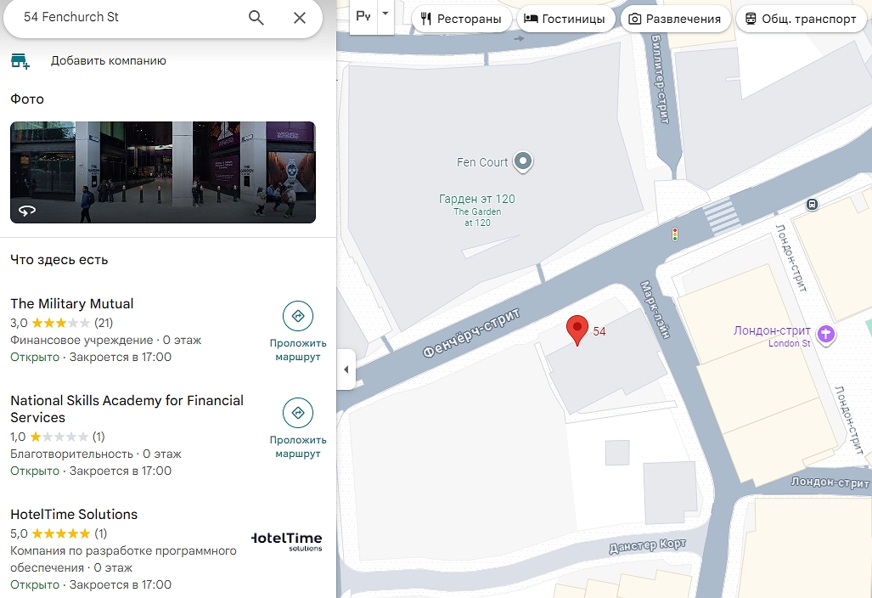This screenshot has width=872, height=598.
Task: Click the bus stop icon on map
Action: click(x=812, y=204)
